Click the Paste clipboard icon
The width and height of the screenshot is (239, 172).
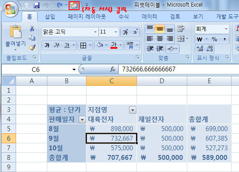click(15, 32)
